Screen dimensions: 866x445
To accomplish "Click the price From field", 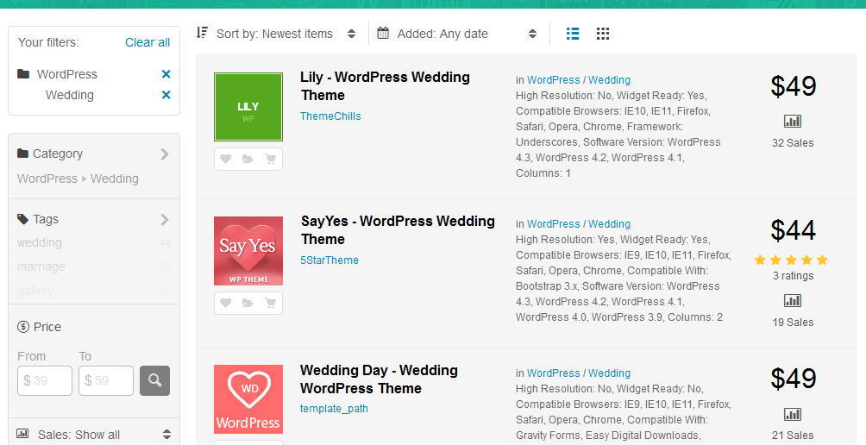I will pos(45,380).
